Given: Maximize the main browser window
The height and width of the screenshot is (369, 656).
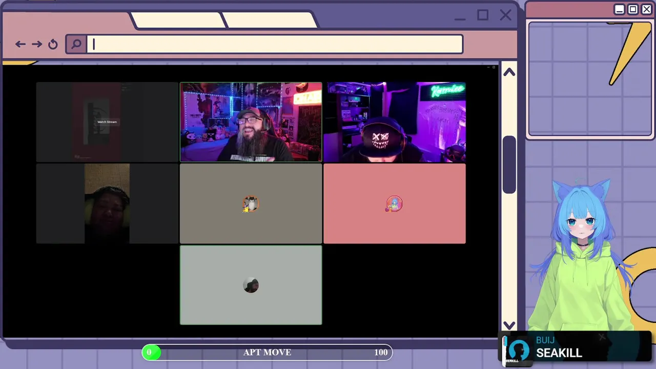Looking at the screenshot, I should pos(483,15).
